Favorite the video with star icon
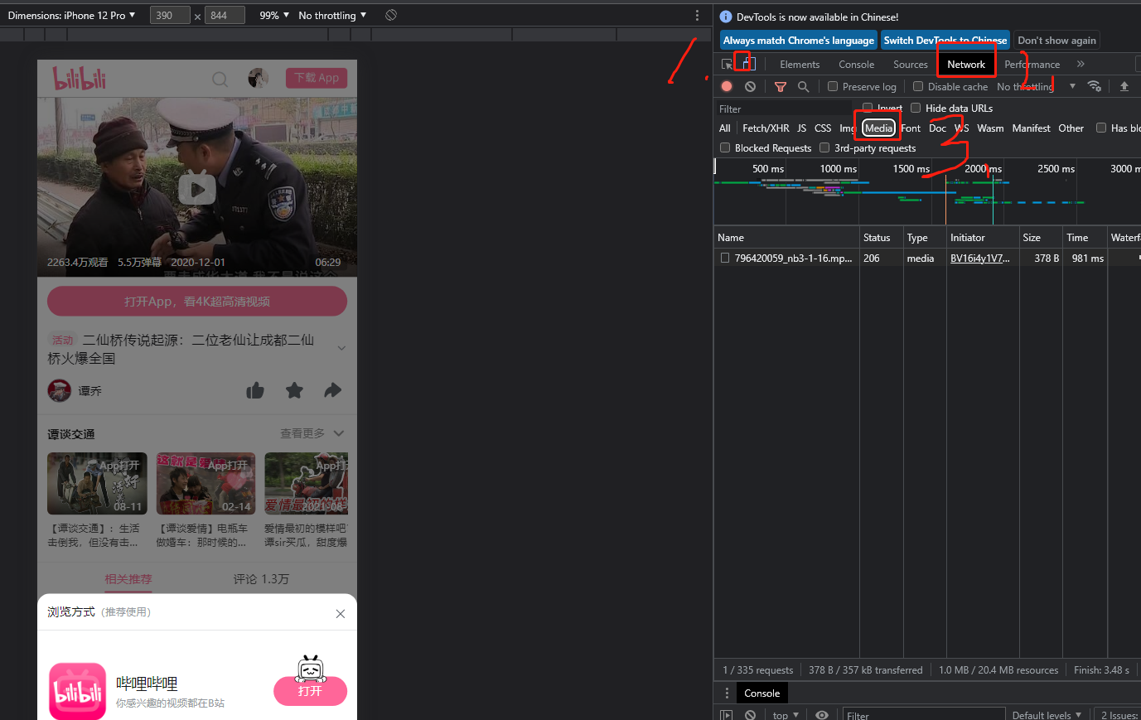 tap(294, 390)
